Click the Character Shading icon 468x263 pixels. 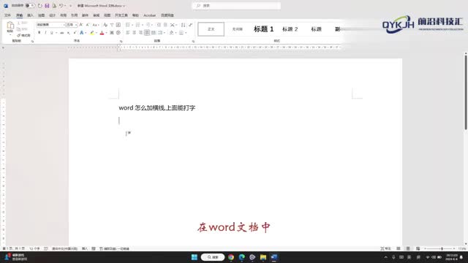[112, 32]
